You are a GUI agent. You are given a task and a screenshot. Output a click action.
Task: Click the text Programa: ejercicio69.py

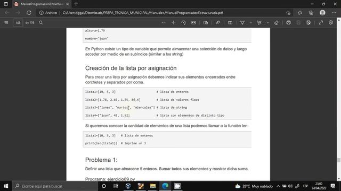(110, 179)
